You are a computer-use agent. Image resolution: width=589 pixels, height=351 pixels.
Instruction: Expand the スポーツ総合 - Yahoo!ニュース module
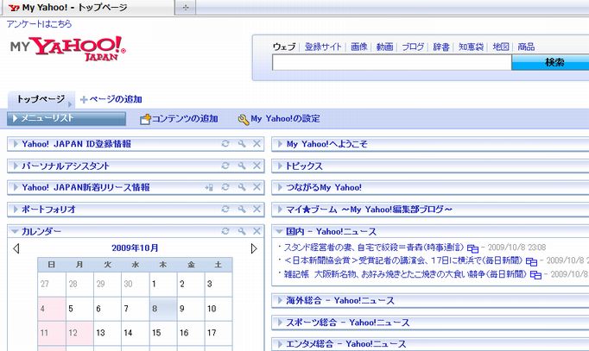280,322
